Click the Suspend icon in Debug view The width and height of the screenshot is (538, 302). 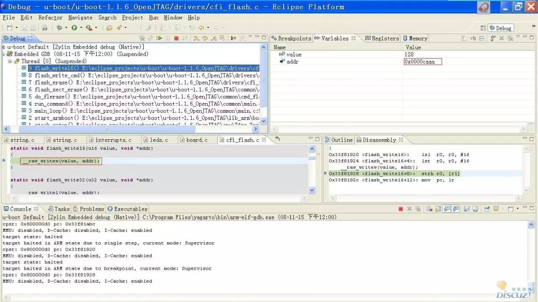(x=168, y=38)
